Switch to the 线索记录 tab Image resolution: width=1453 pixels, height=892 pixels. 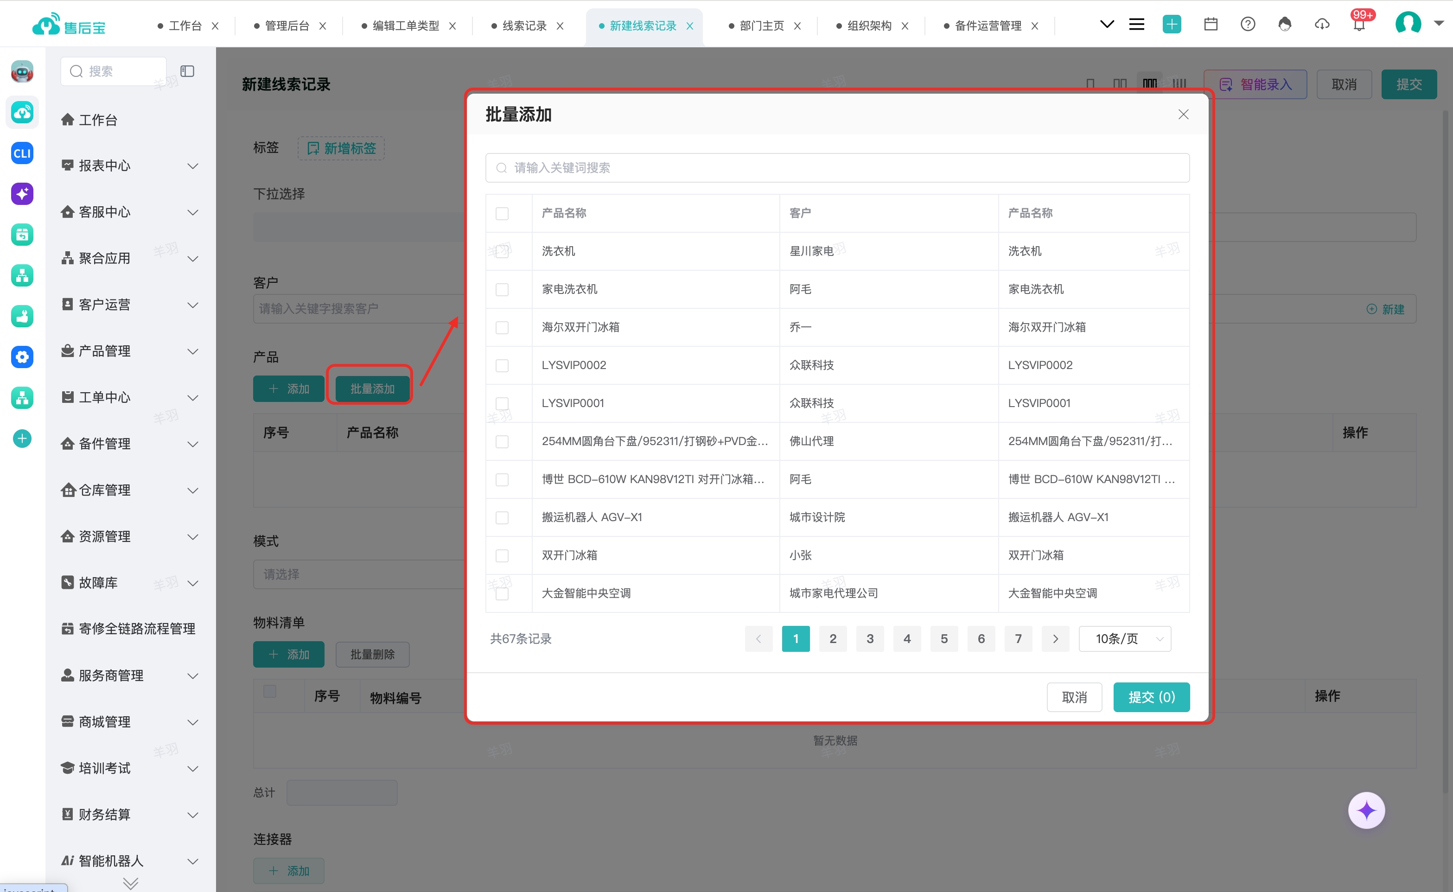pos(524,25)
